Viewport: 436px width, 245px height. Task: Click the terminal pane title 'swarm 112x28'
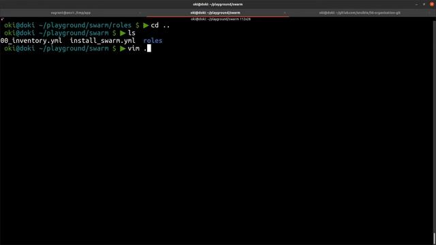(x=221, y=19)
